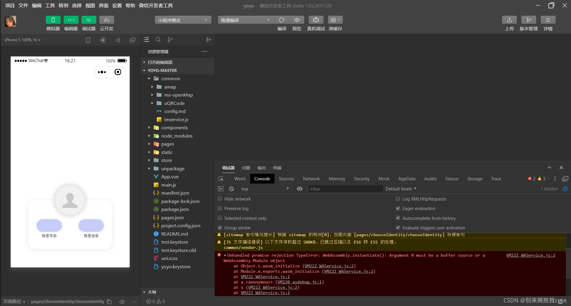Disable Evaluate triggers user activation checkbox
The height and width of the screenshot is (306, 571).
[398, 228]
